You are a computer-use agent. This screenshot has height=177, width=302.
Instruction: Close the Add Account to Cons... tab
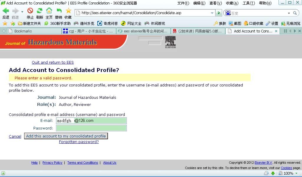click(x=276, y=31)
